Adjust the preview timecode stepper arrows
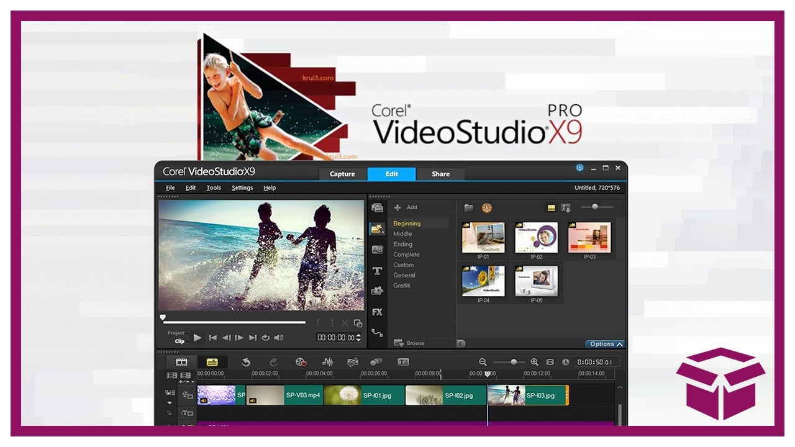 pyautogui.click(x=358, y=338)
